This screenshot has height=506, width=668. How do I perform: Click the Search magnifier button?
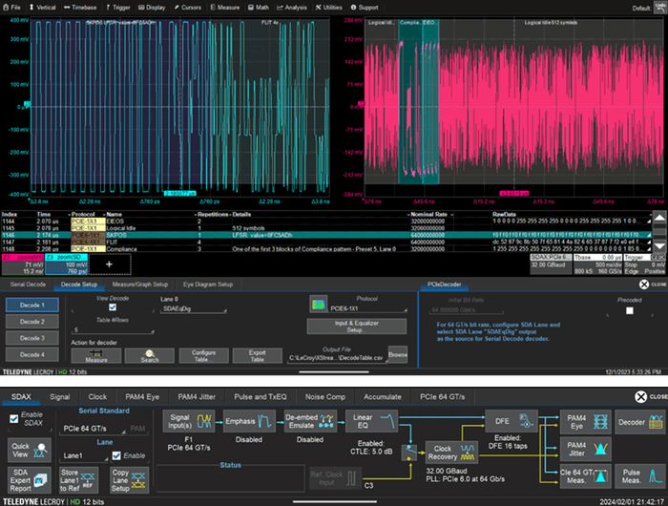149,354
